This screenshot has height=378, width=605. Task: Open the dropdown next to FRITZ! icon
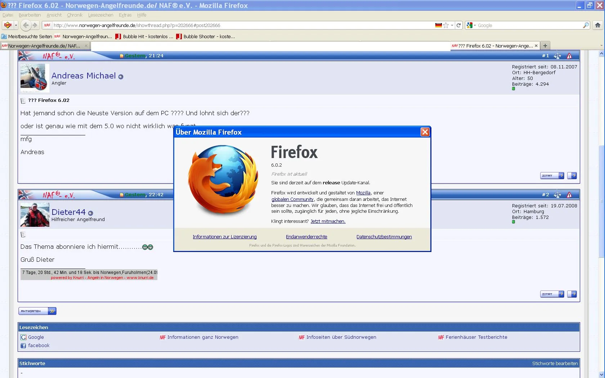16,25
